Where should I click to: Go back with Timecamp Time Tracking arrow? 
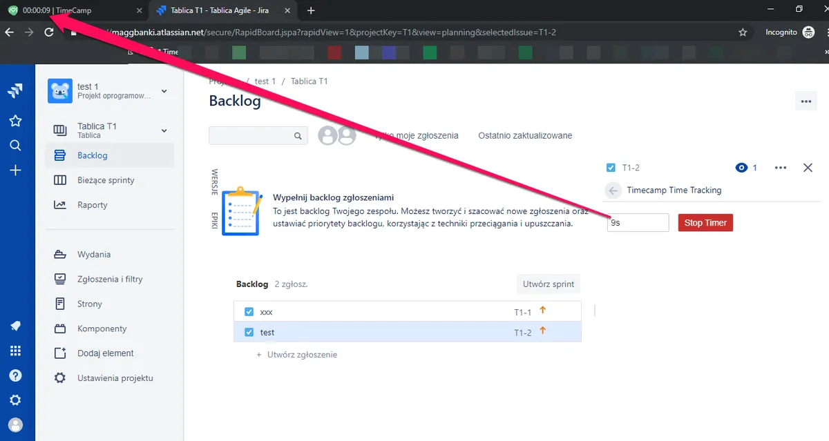613,190
